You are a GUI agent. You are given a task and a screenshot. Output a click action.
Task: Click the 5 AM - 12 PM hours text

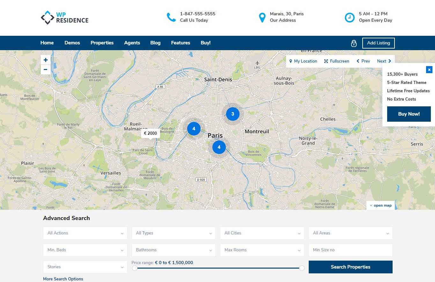click(373, 14)
